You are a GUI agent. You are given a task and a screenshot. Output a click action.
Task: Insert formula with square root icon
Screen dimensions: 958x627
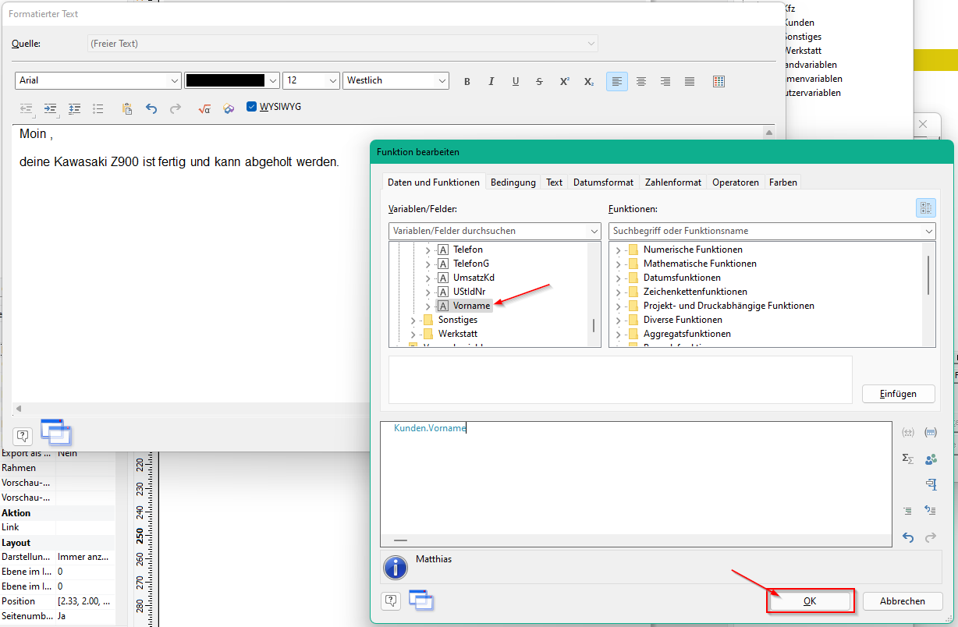pos(204,108)
